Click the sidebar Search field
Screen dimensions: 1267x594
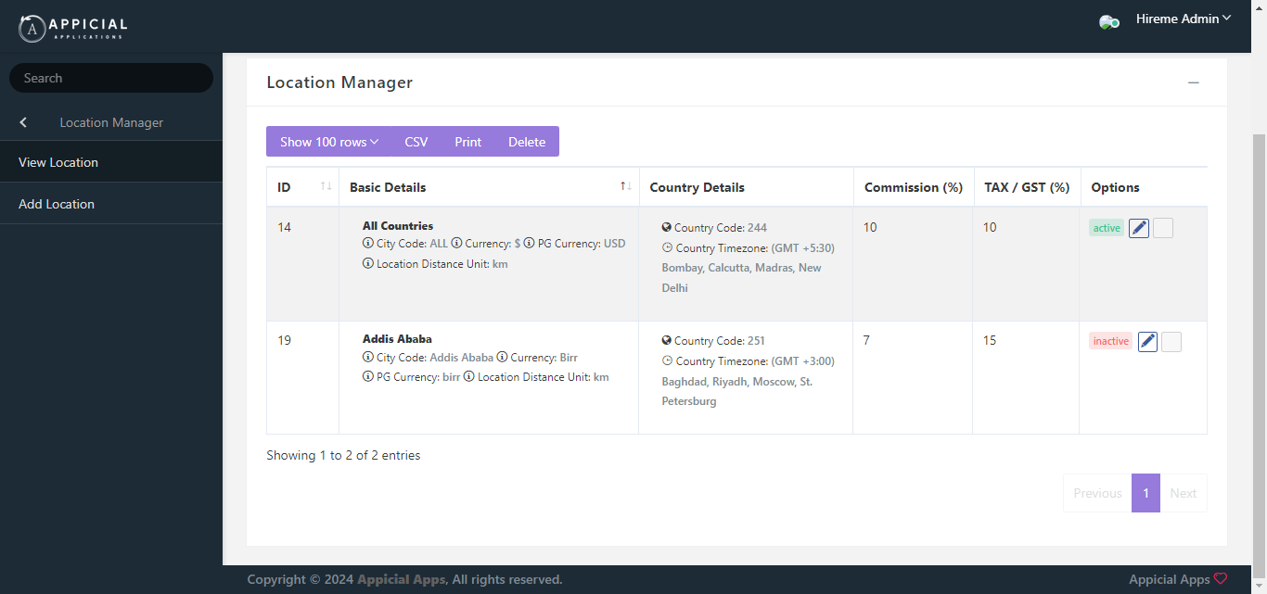click(111, 78)
